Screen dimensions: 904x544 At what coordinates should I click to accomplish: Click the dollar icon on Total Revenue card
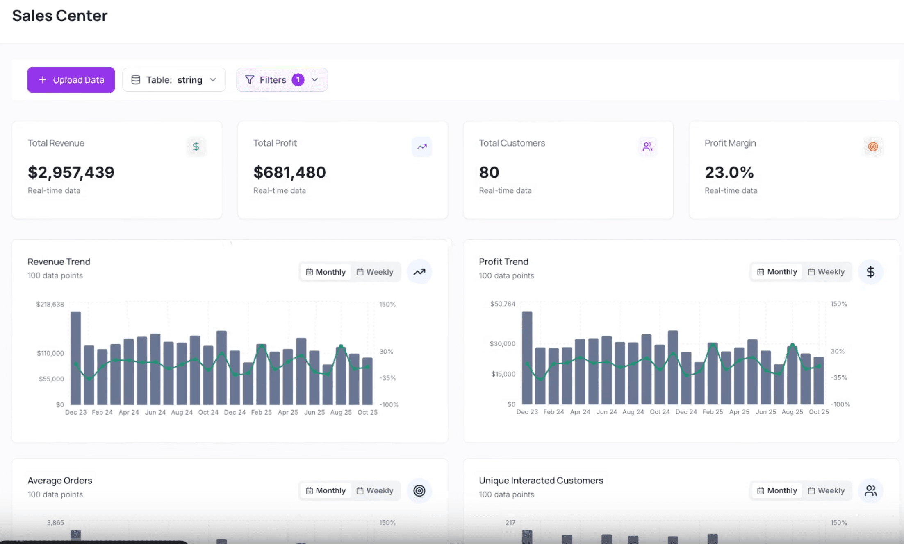click(196, 147)
